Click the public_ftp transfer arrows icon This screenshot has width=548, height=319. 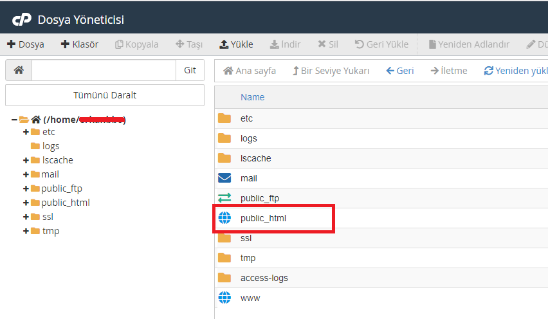[224, 198]
